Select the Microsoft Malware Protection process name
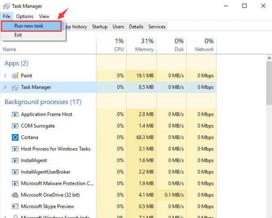Screen dimensions: 272x218 57,183
